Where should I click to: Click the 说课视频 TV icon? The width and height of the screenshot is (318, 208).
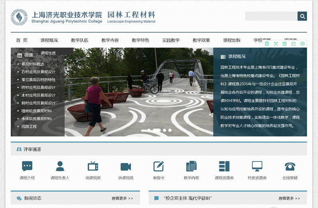pos(93,166)
